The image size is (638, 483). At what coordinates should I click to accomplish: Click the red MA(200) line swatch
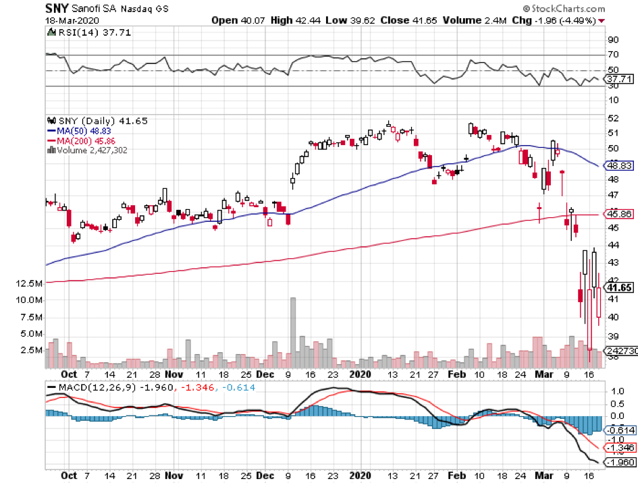click(51, 141)
